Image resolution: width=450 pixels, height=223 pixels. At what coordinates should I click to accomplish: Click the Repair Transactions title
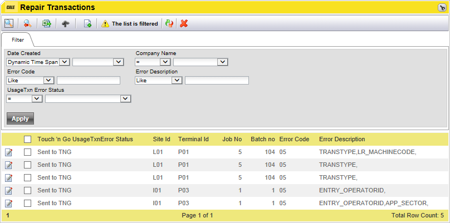57,7
